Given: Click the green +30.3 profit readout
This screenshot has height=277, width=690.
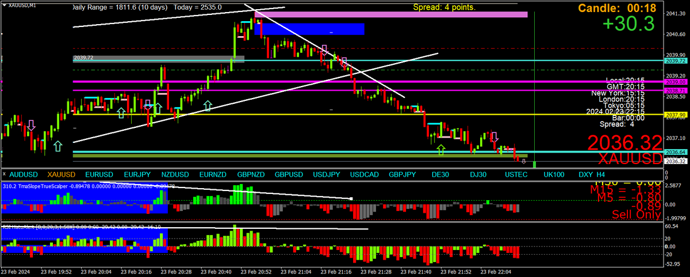Looking at the screenshot, I should coord(628,24).
